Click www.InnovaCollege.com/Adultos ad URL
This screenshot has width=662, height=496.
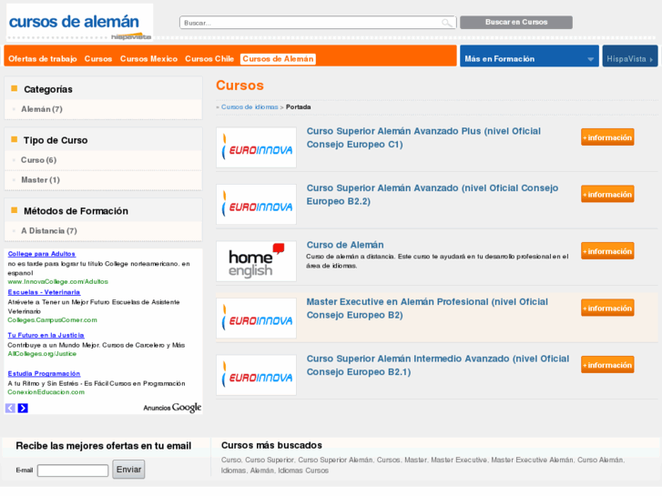coord(58,281)
